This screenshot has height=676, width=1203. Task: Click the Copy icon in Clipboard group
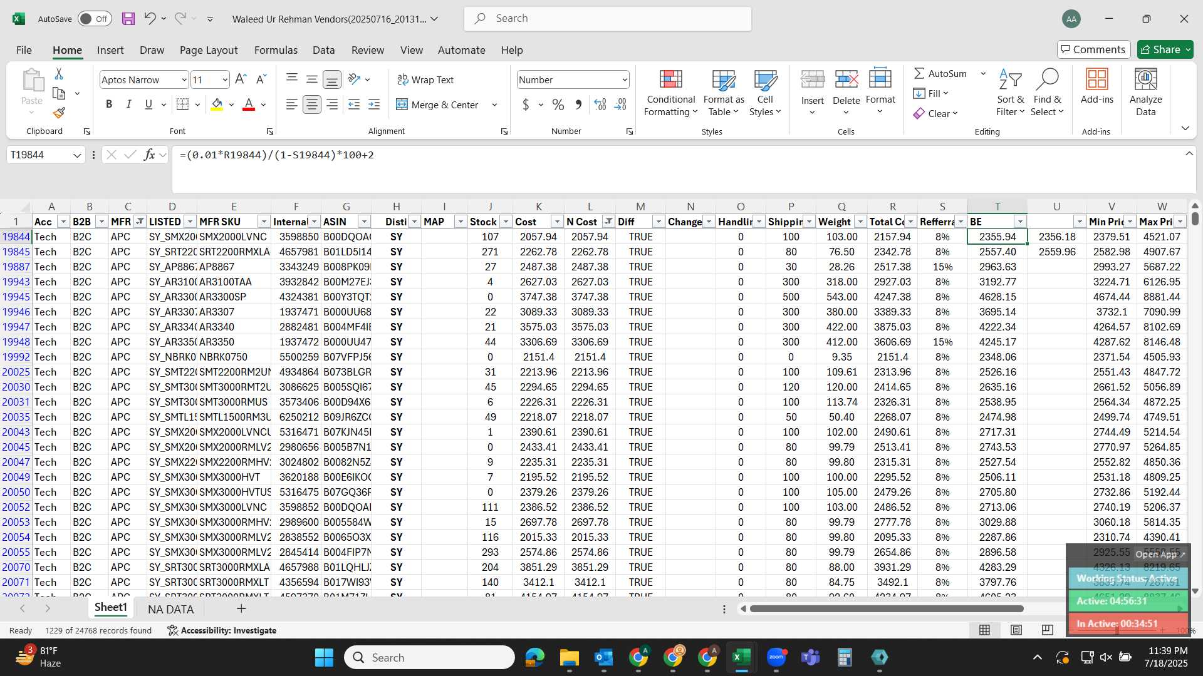59,93
